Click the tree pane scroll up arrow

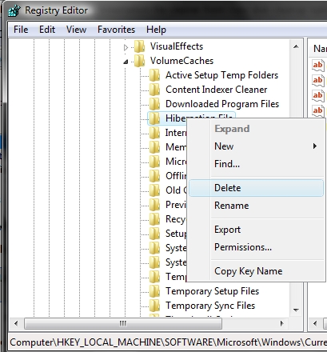[x=296, y=46]
